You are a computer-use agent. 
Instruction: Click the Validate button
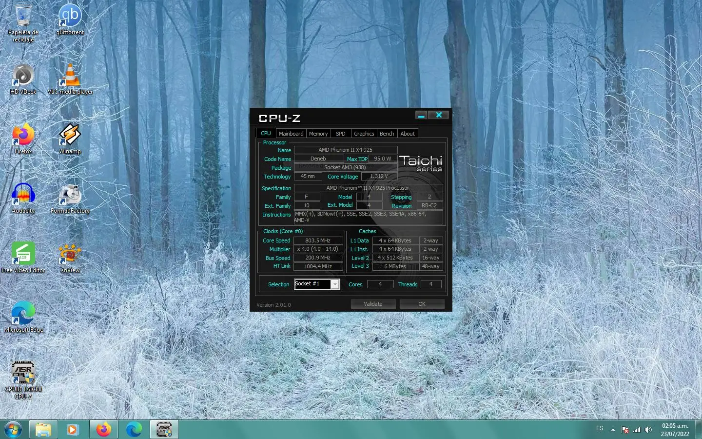[373, 304]
